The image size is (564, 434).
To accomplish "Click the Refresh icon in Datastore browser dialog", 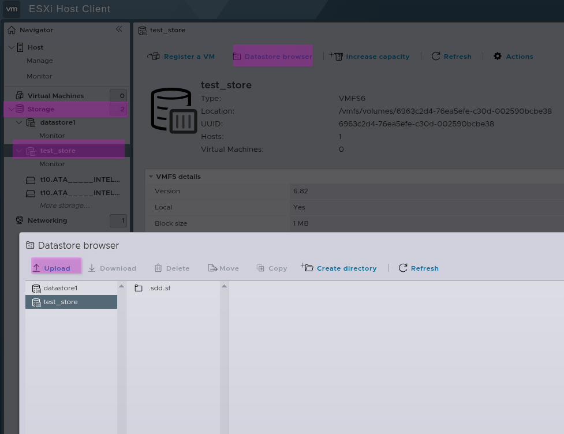I will coord(403,268).
